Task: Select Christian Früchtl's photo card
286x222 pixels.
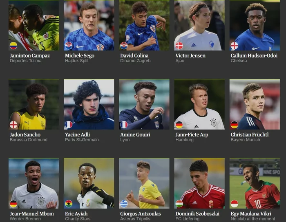Action: (255, 104)
